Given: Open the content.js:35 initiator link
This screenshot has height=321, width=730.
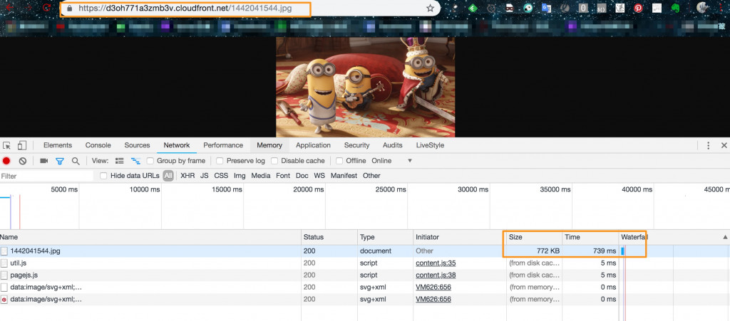Looking at the screenshot, I should coord(436,263).
